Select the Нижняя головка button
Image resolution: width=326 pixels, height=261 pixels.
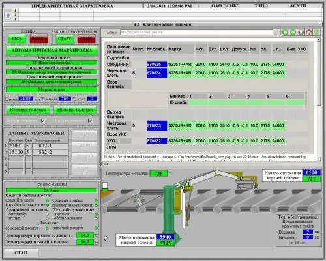75,110
